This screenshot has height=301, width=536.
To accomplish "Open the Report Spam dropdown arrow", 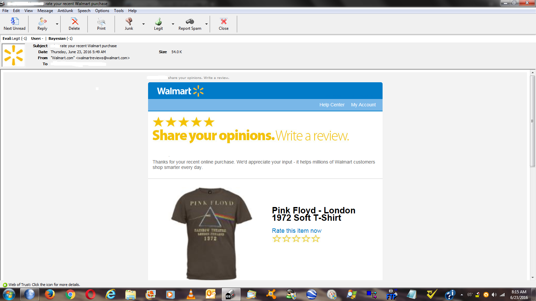I will pos(206,24).
